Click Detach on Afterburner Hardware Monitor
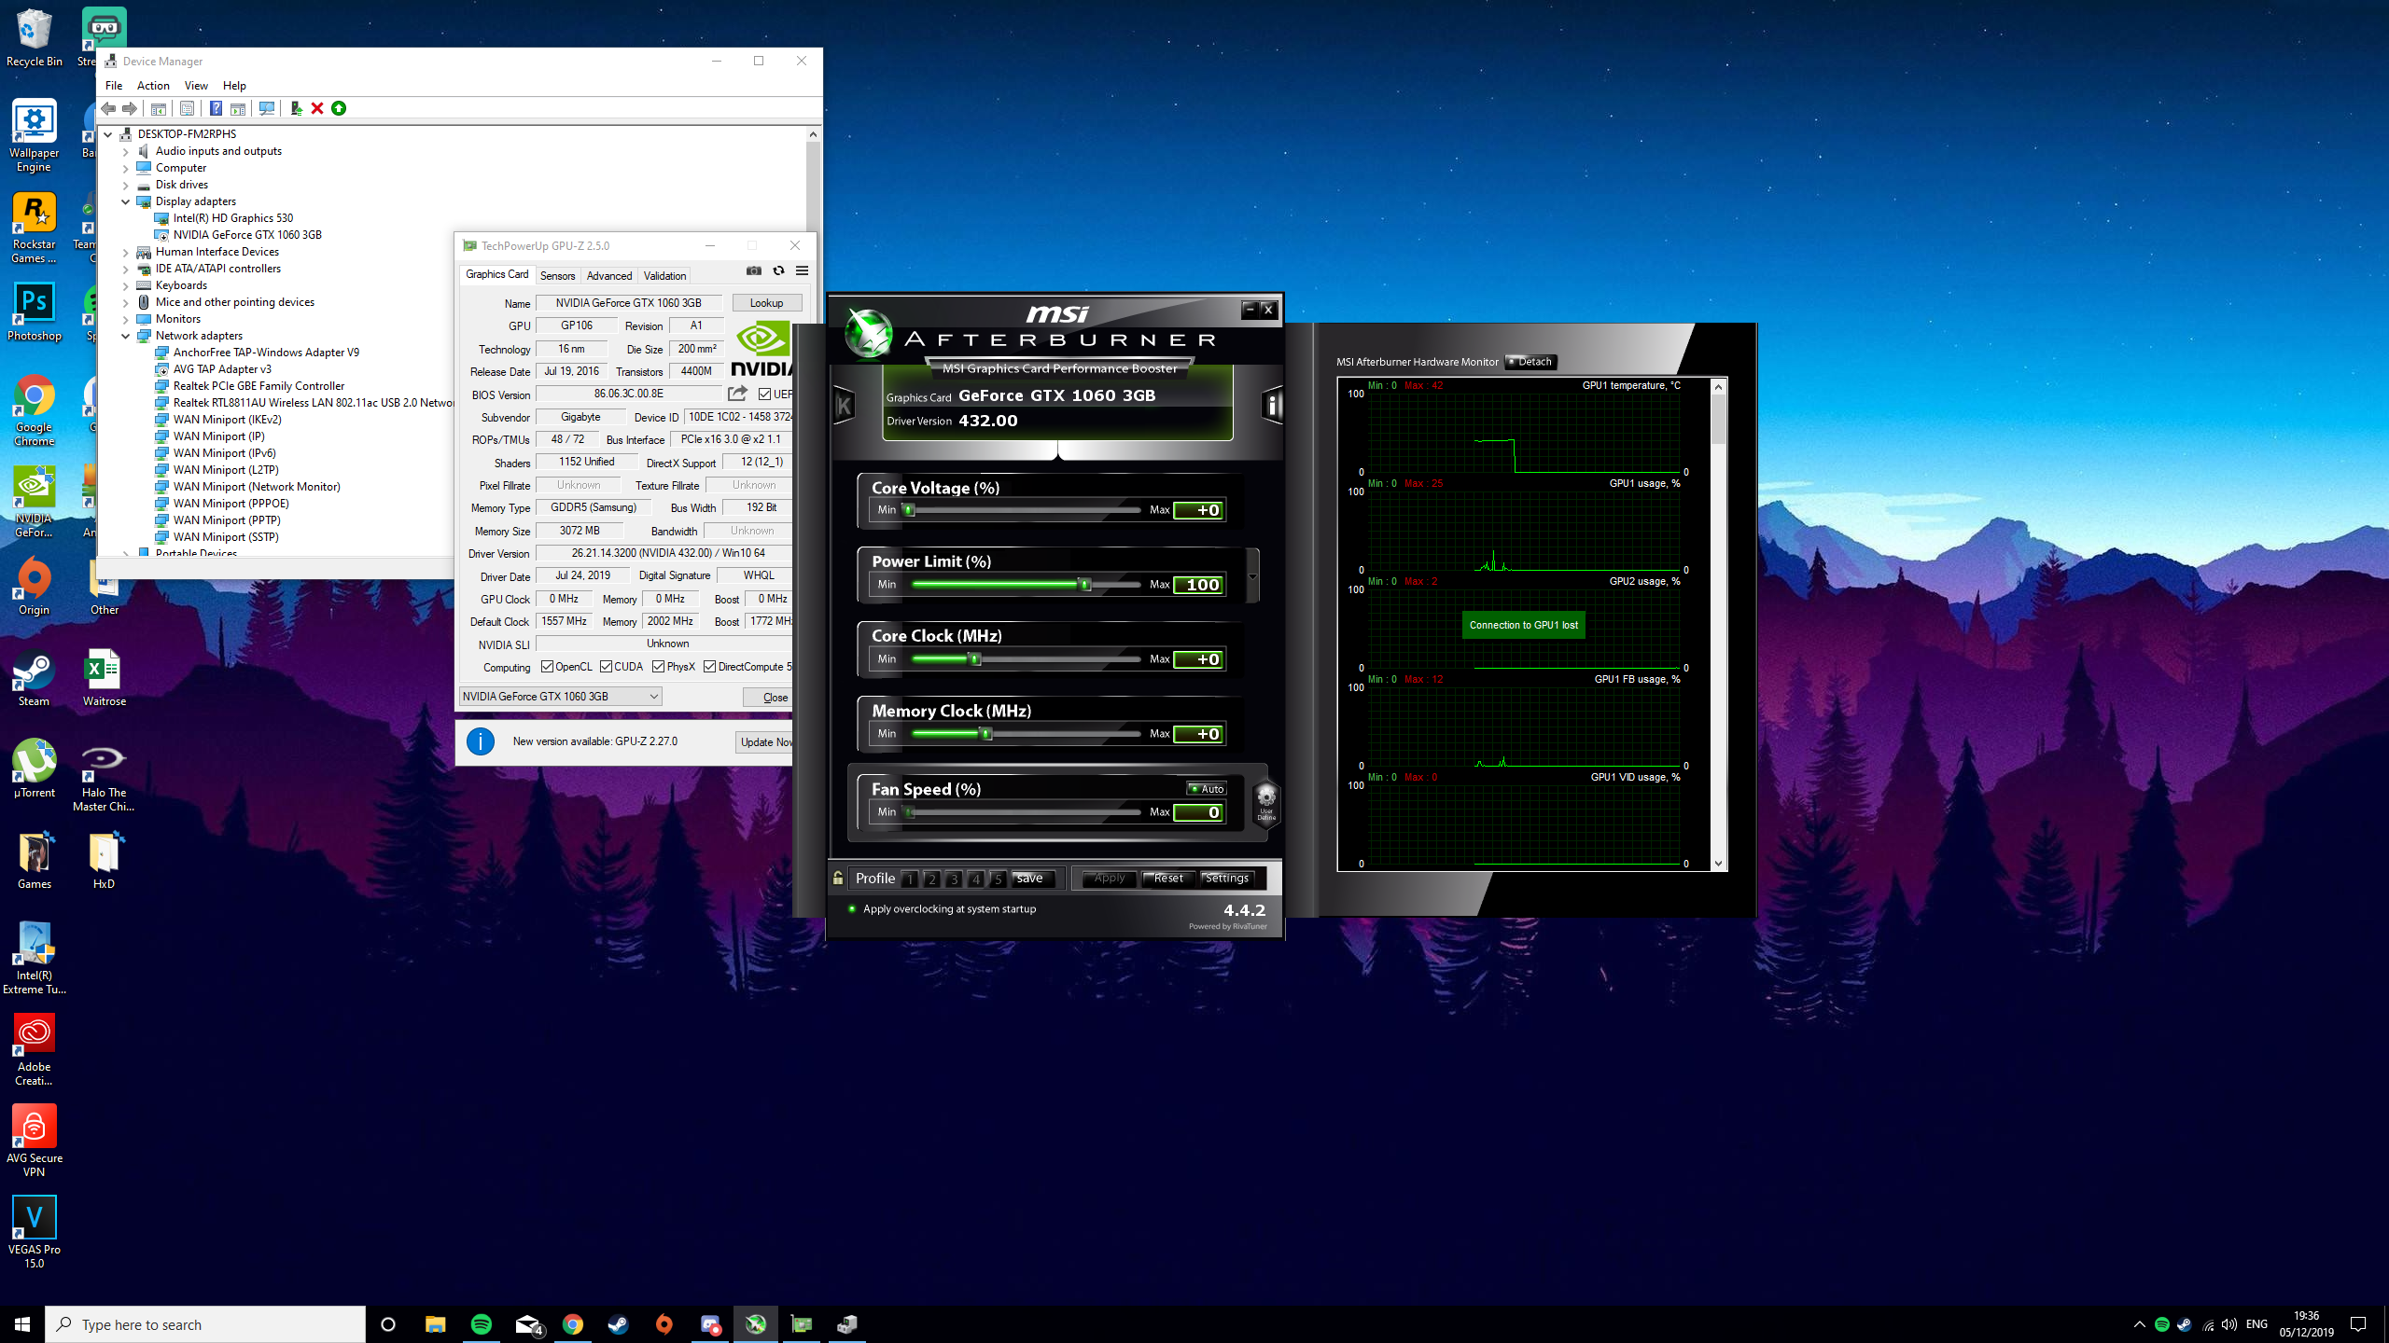 pos(1530,362)
